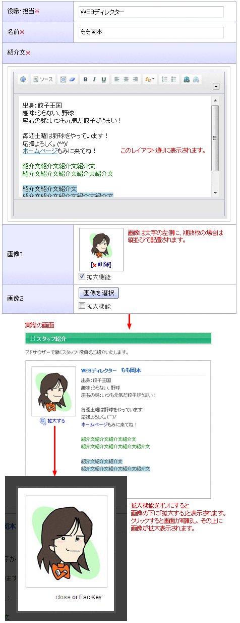Click the スタッフ紹介 heading bar

coord(118,339)
